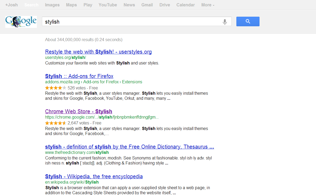
Task: Open Maps from the top bar
Action: [x=71, y=5]
